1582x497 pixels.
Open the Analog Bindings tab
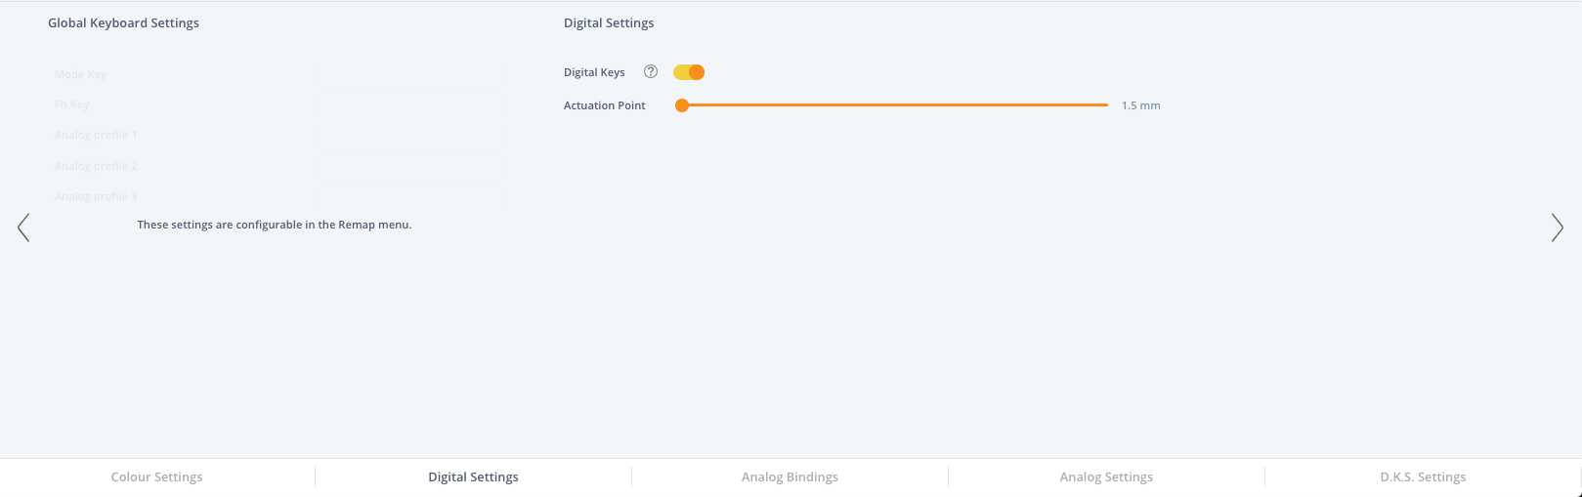click(790, 477)
